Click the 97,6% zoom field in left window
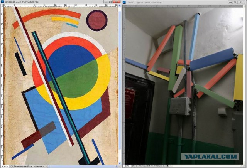The height and width of the screenshot is (168, 247). (5, 166)
